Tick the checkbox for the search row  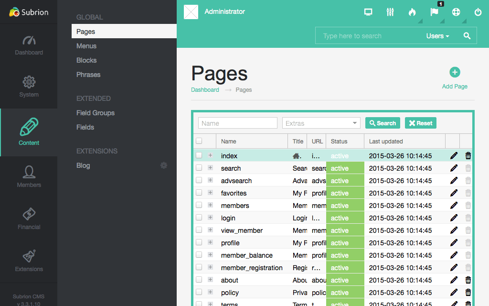coord(199,168)
